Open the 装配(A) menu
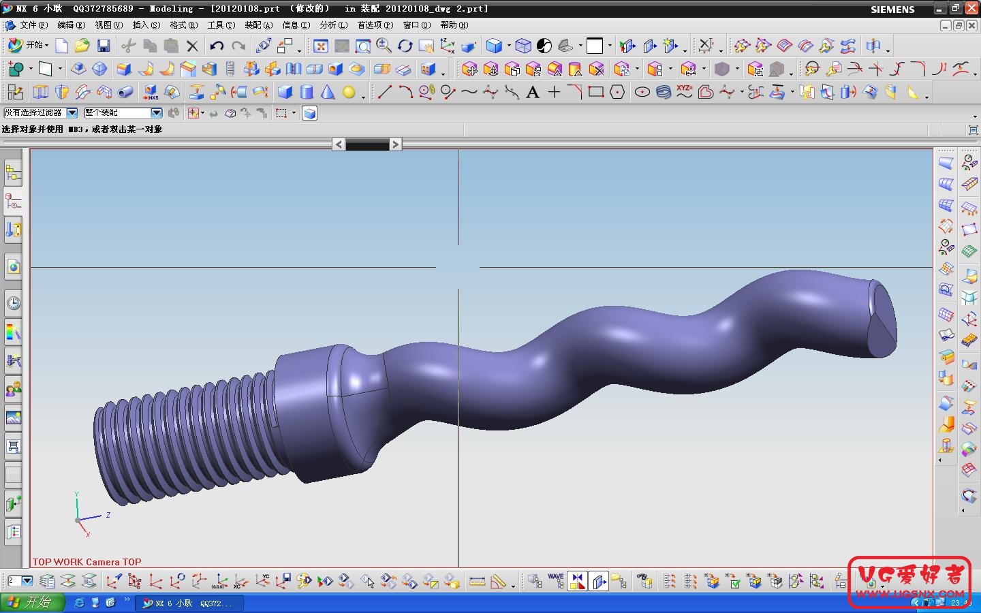Viewport: 981px width, 613px height. (x=258, y=25)
